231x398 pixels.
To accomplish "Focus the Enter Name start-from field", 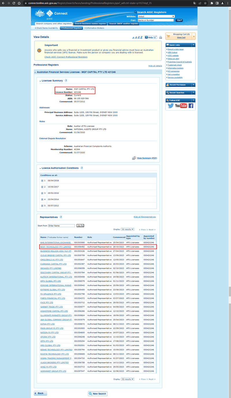I will click(62, 226).
